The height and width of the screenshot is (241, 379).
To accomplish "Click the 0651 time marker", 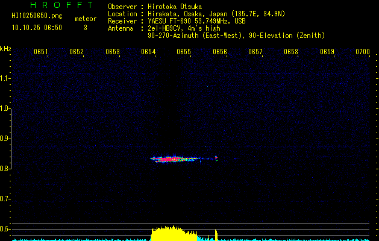I will pyautogui.click(x=41, y=52).
